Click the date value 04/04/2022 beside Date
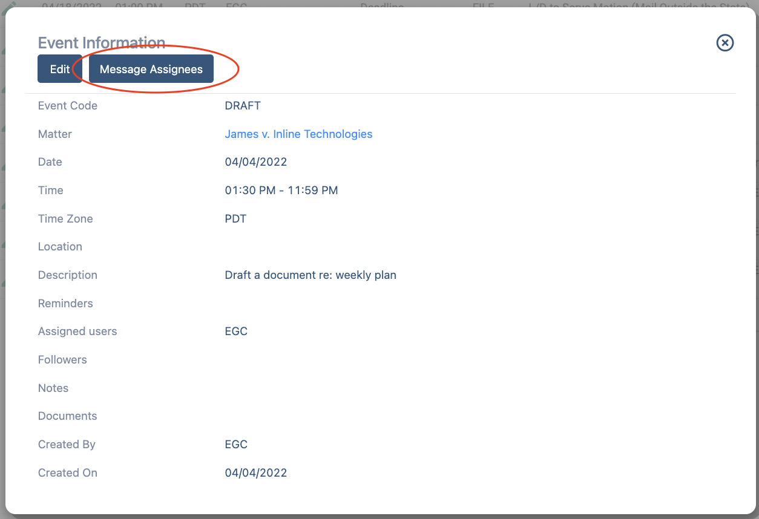Screen dimensions: 759x519 pyautogui.click(x=256, y=162)
